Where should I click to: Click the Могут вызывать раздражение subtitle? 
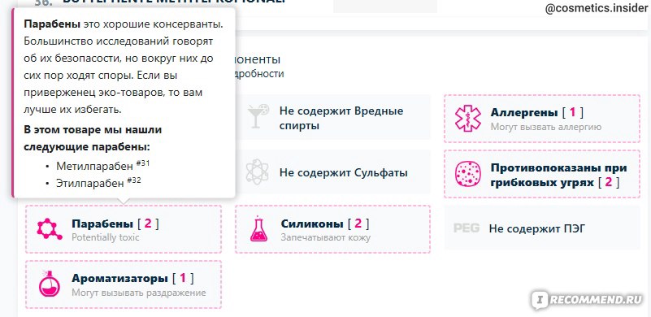point(139,293)
